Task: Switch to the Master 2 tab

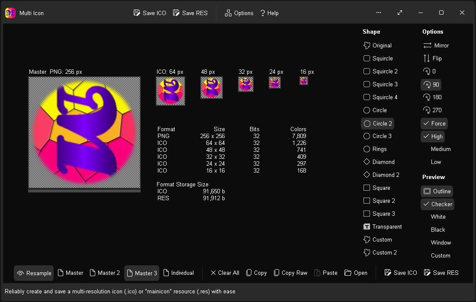Action: (x=105, y=273)
